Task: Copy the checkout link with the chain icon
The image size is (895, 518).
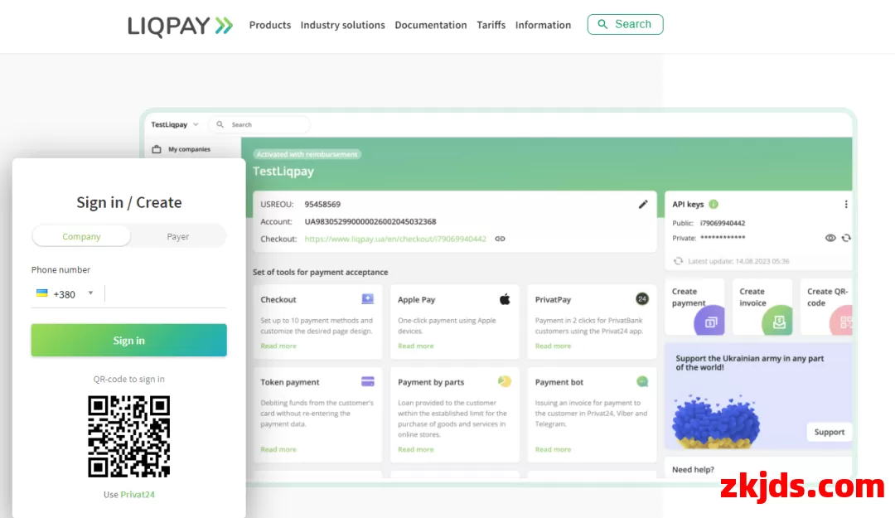Action: point(500,239)
